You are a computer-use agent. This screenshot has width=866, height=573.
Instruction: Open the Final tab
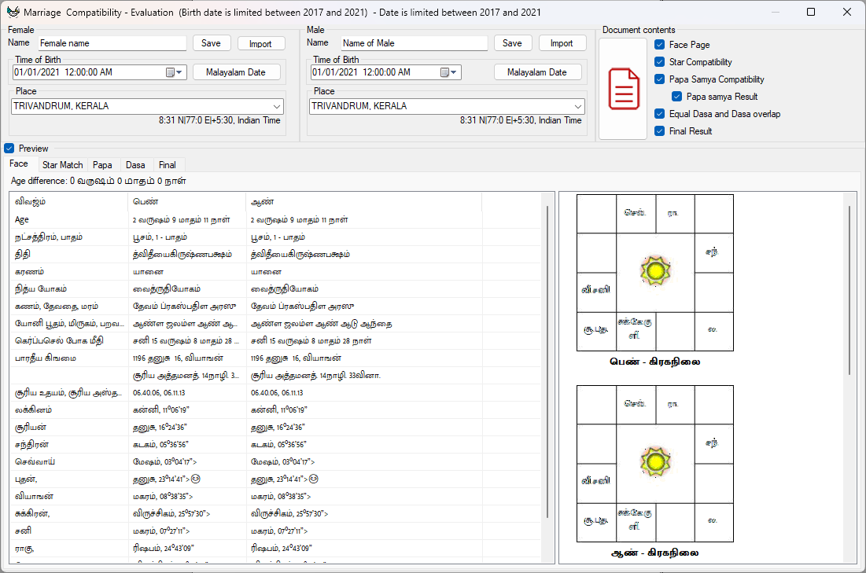[168, 165]
